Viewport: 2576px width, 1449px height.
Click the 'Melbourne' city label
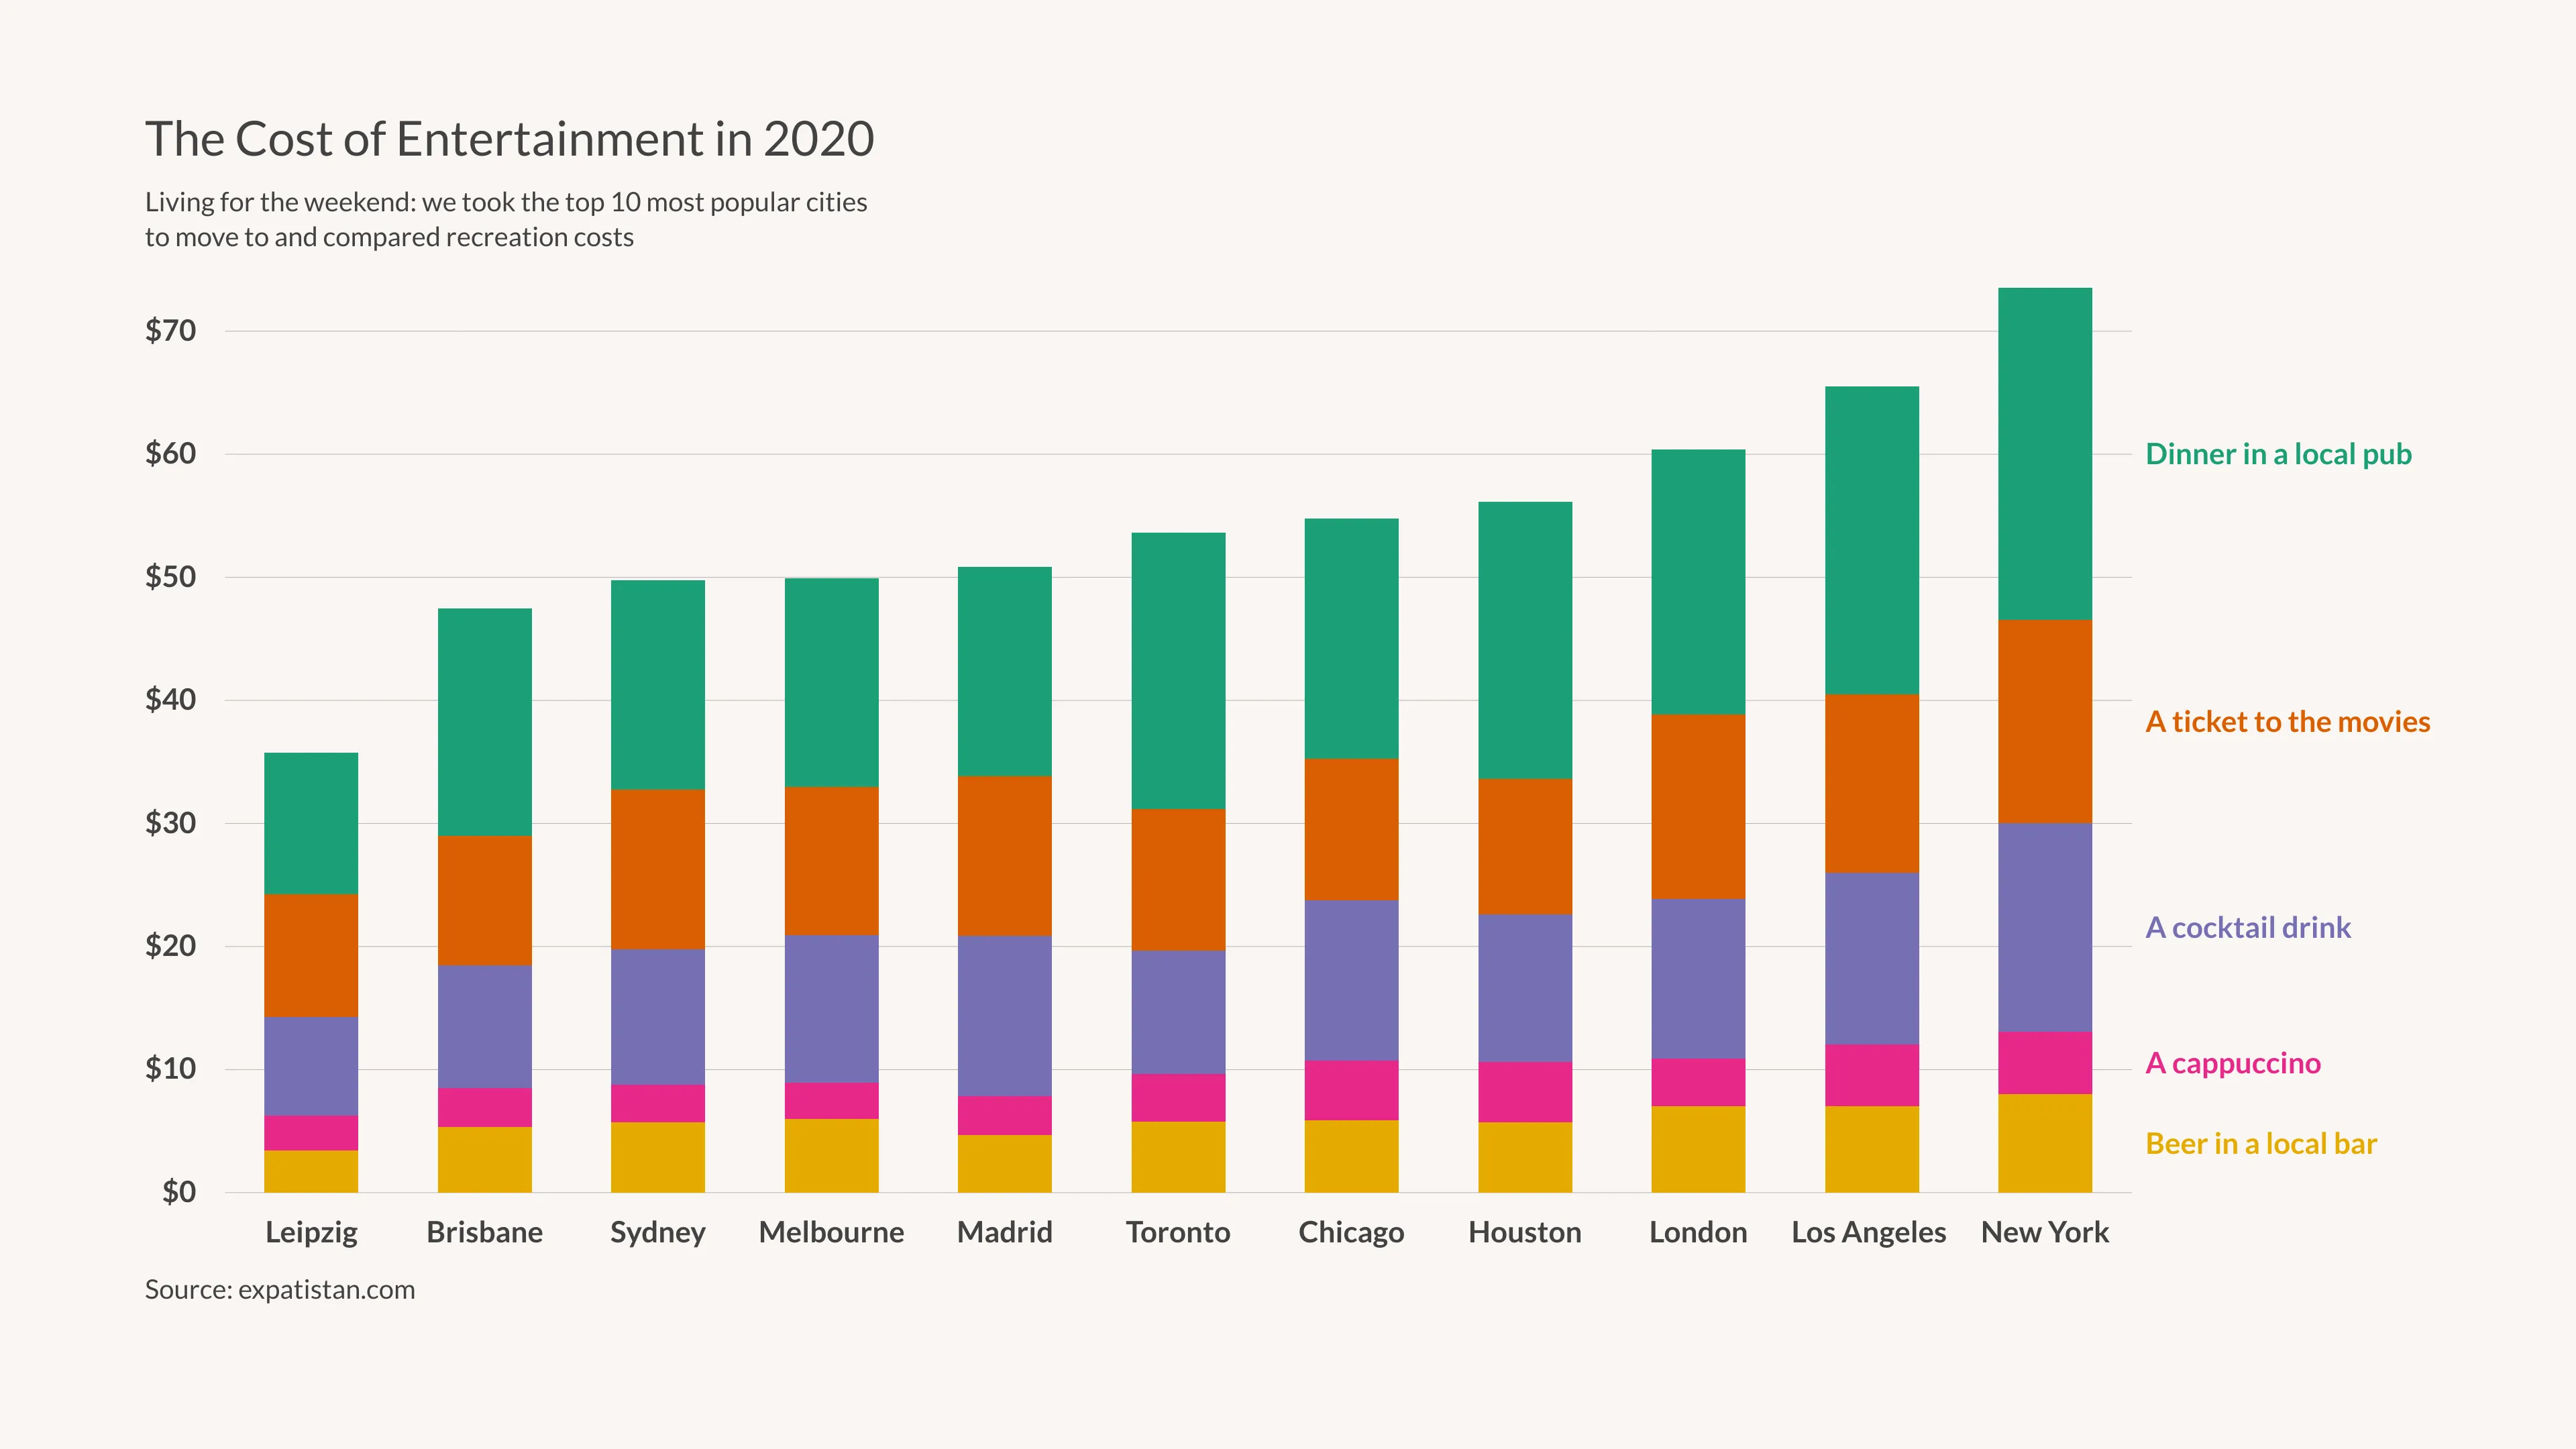tap(831, 1233)
